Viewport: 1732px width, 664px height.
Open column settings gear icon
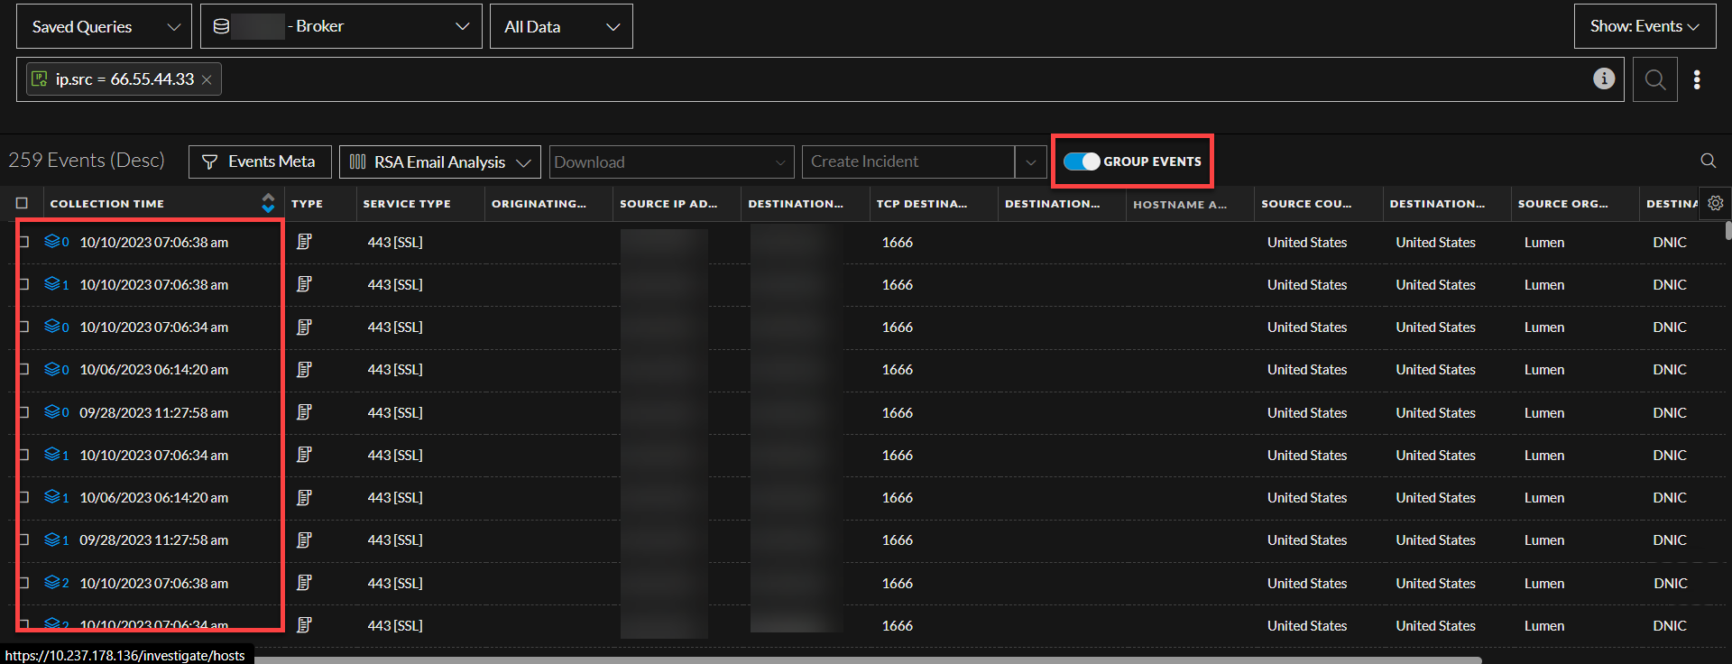coord(1715,203)
